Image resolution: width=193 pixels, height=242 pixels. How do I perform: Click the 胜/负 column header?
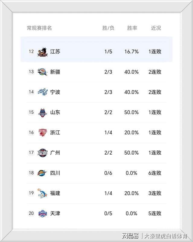[108, 28]
